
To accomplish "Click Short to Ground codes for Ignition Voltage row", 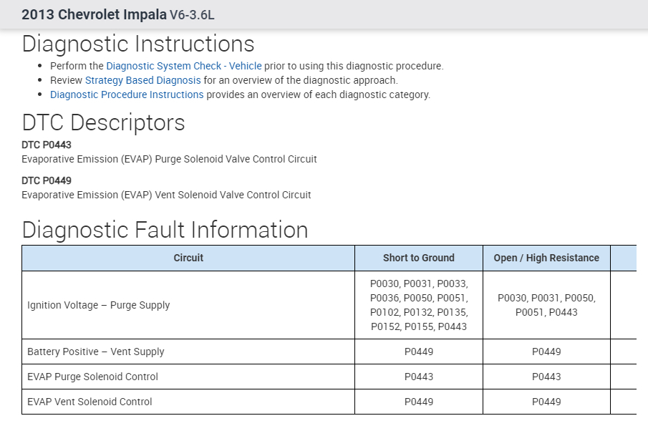I will click(x=418, y=305).
